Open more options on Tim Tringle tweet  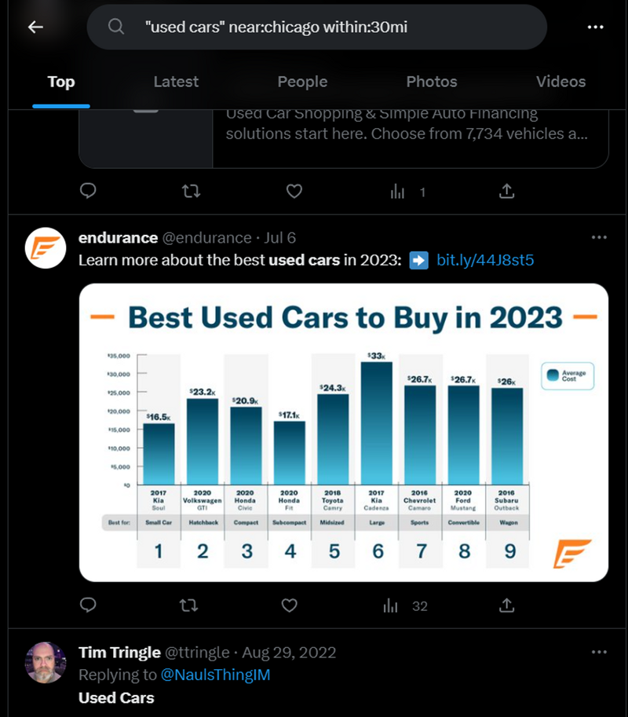tap(599, 652)
